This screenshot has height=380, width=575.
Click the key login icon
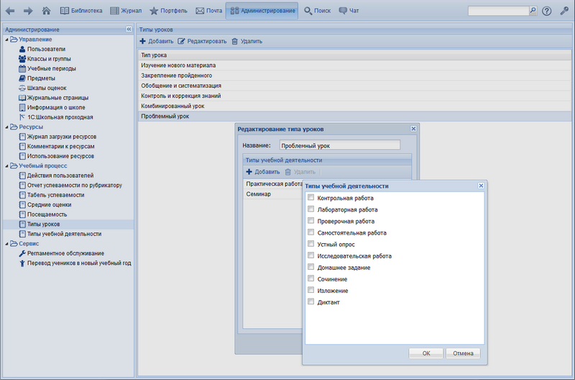[564, 11]
